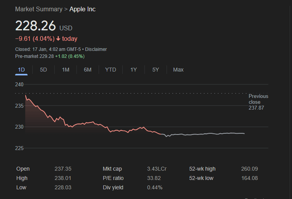Switch to the 1Y chart view
The image size is (292, 199).
click(134, 70)
